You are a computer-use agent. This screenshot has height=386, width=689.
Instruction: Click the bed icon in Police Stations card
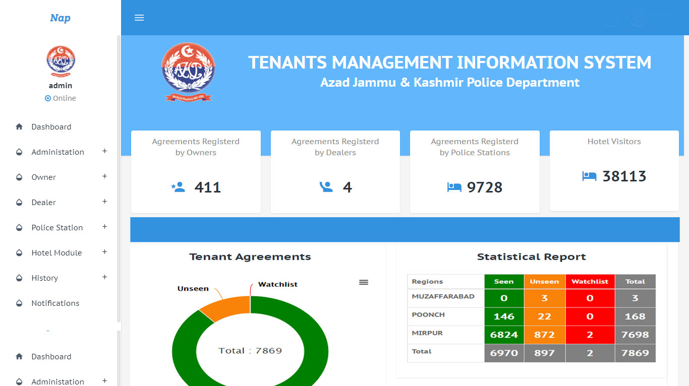(x=454, y=187)
